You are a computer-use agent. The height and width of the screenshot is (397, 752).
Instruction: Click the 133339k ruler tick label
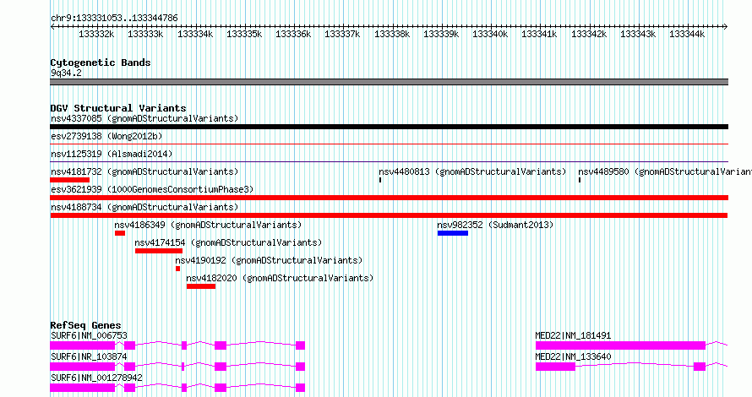tap(441, 34)
